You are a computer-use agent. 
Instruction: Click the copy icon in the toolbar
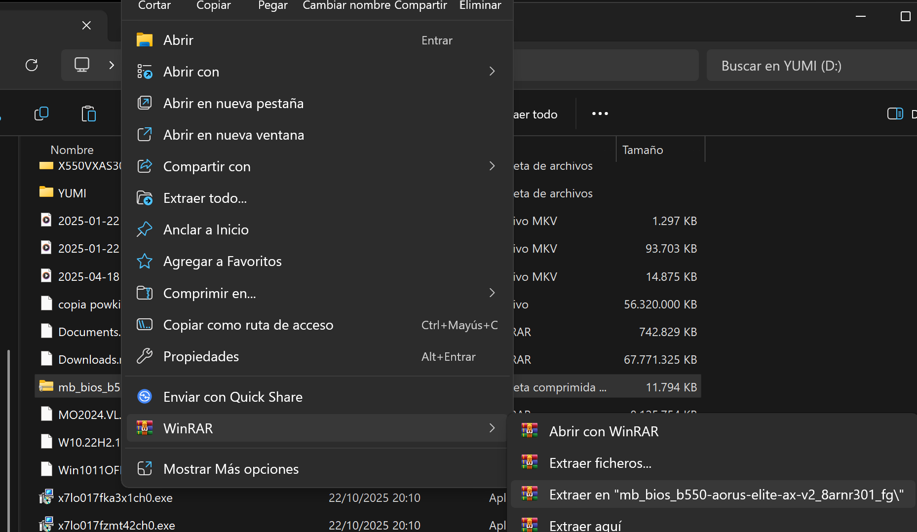tap(41, 114)
